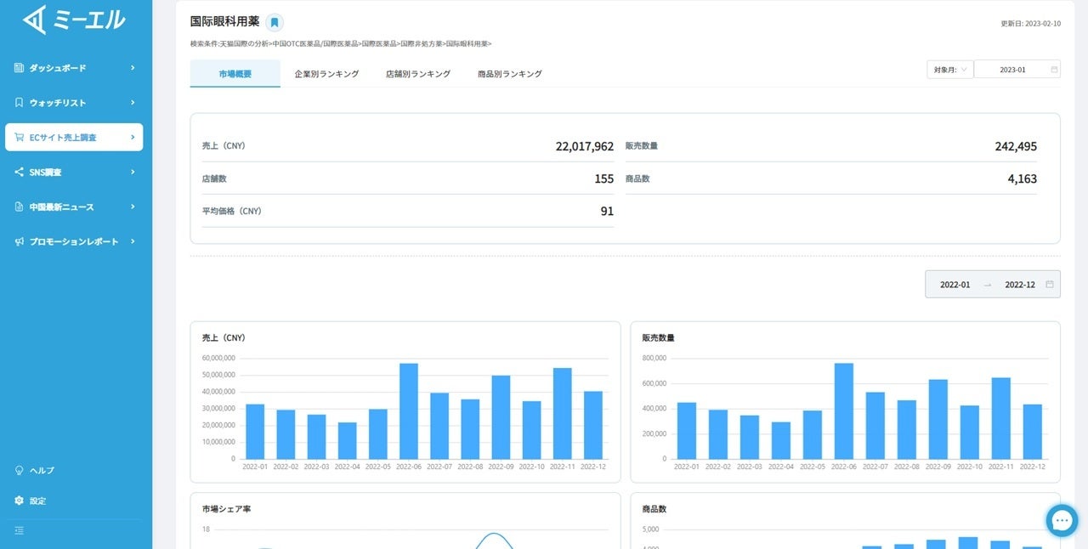Click the dashboard sidebar icon

click(x=19, y=68)
